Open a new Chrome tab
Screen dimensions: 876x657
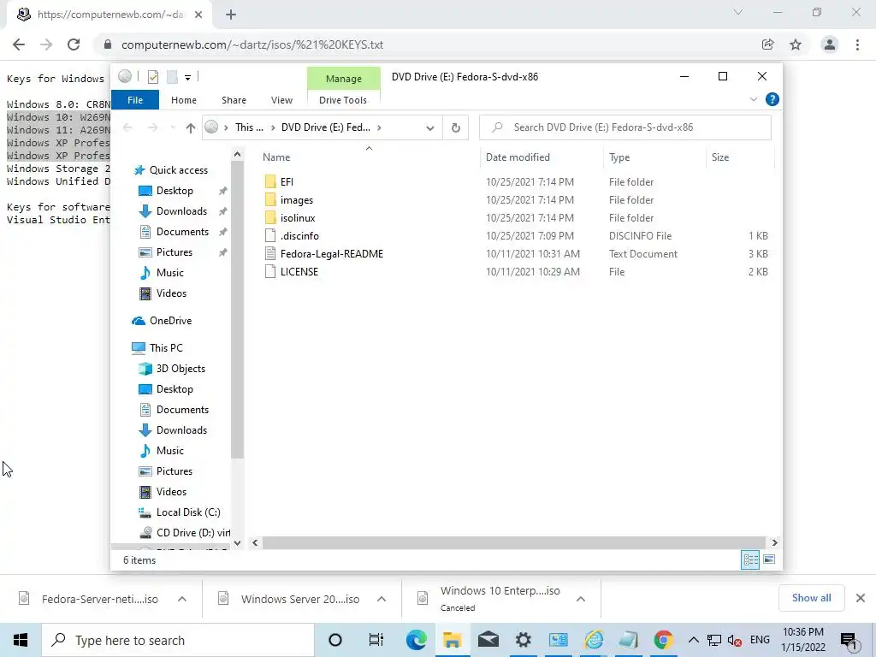tap(231, 15)
